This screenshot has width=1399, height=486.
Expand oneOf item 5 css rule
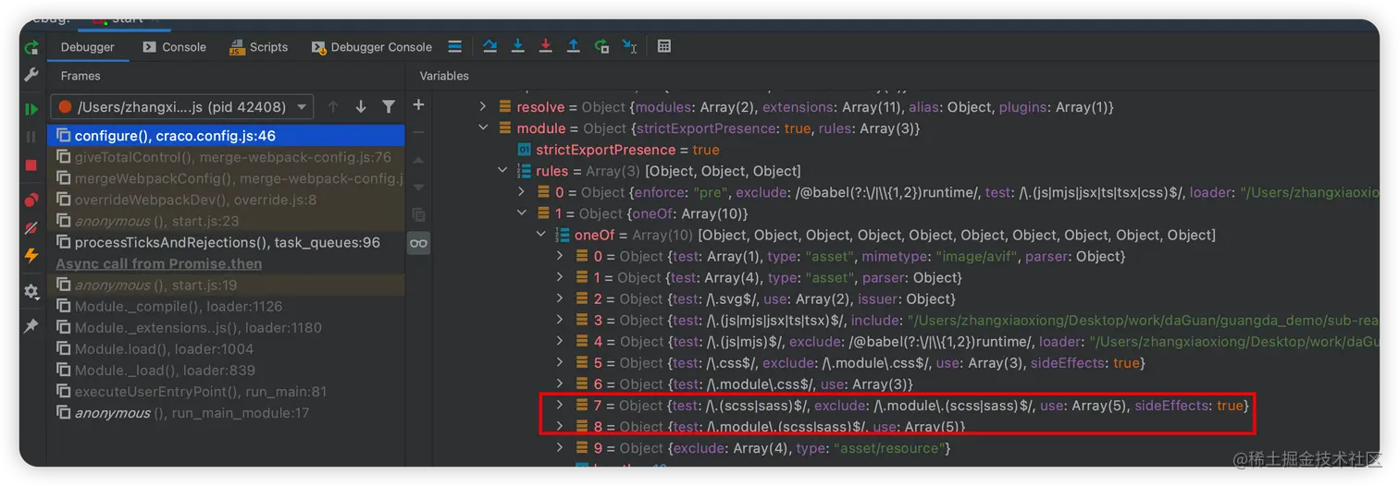tap(560, 363)
